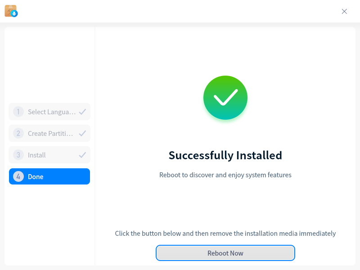Click the number 1 step circle
This screenshot has width=360, height=270.
point(18,112)
